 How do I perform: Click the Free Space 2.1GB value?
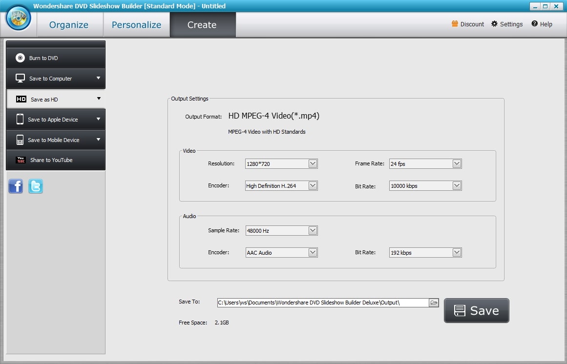[x=222, y=323]
